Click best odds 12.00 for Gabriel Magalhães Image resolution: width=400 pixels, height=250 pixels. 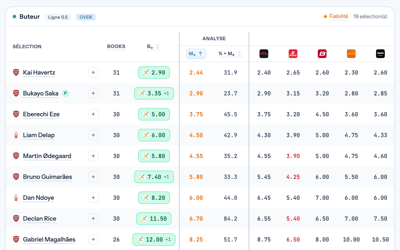pyautogui.click(x=154, y=239)
